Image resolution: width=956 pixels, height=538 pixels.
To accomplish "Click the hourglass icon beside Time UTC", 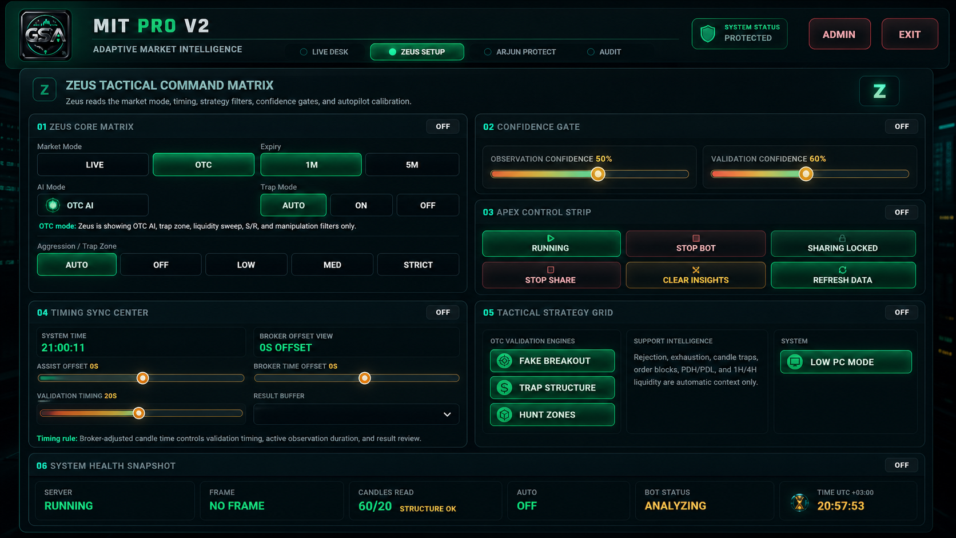I will coord(799,502).
